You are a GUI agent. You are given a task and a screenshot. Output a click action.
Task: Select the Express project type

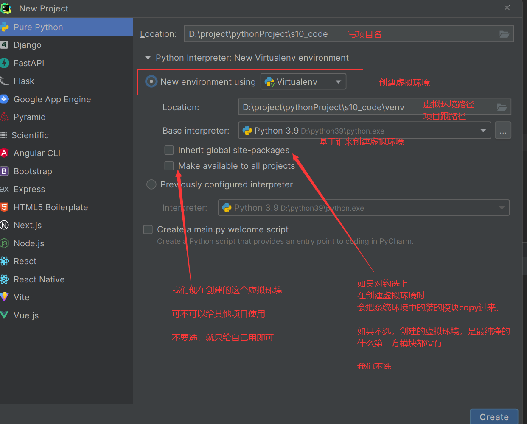[x=66, y=189]
